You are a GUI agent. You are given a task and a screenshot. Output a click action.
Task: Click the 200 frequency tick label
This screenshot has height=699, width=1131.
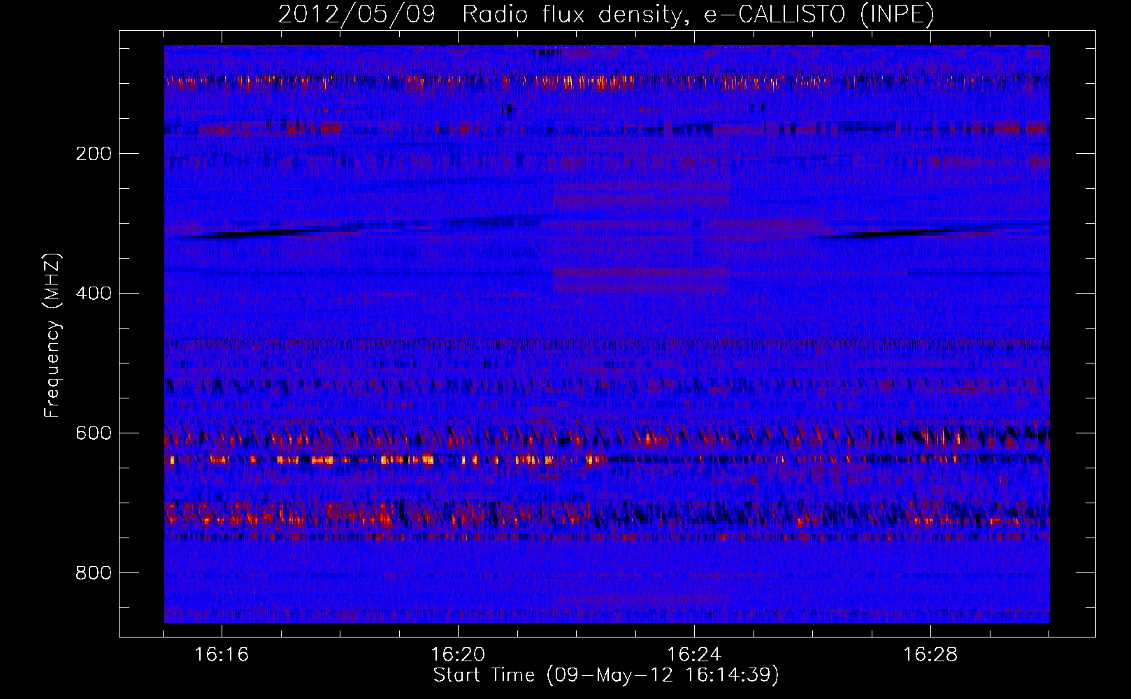[94, 153]
